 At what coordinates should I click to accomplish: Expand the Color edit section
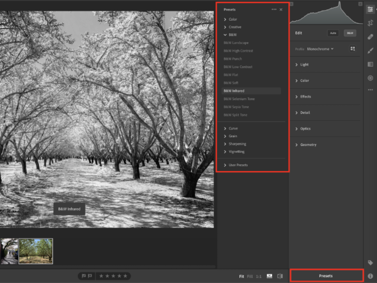302,80
